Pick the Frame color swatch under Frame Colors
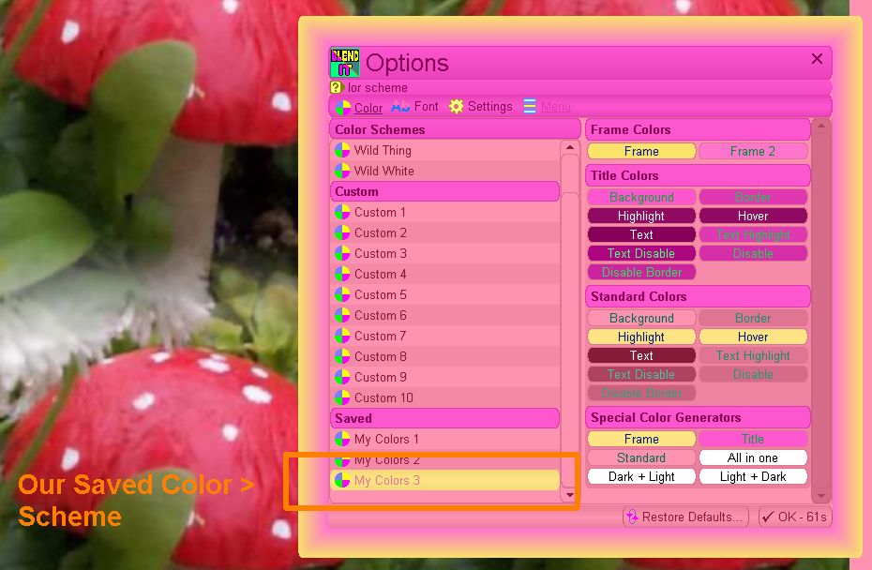The width and height of the screenshot is (872, 570). (641, 151)
